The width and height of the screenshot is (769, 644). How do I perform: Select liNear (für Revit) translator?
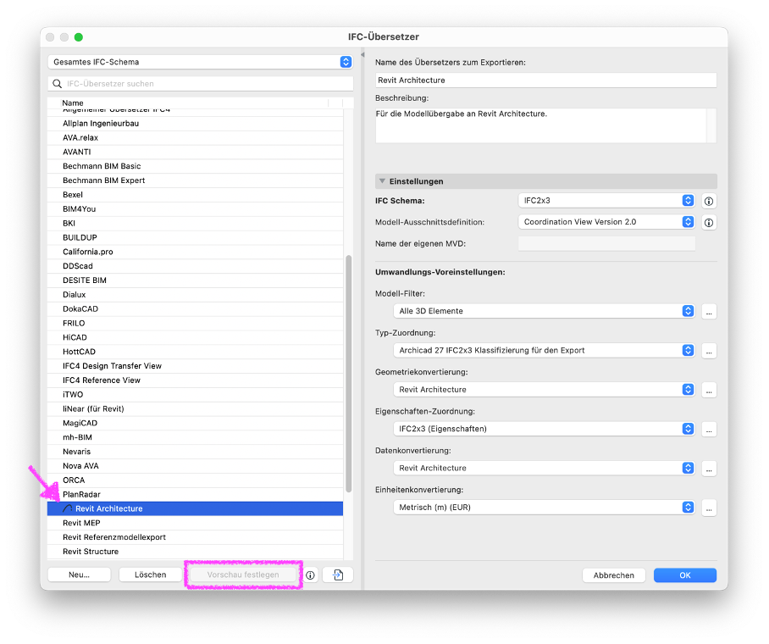[x=195, y=408]
